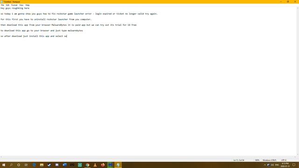Maximize or restore the Notepad window
This screenshot has height=168, width=299.
point(288,2)
